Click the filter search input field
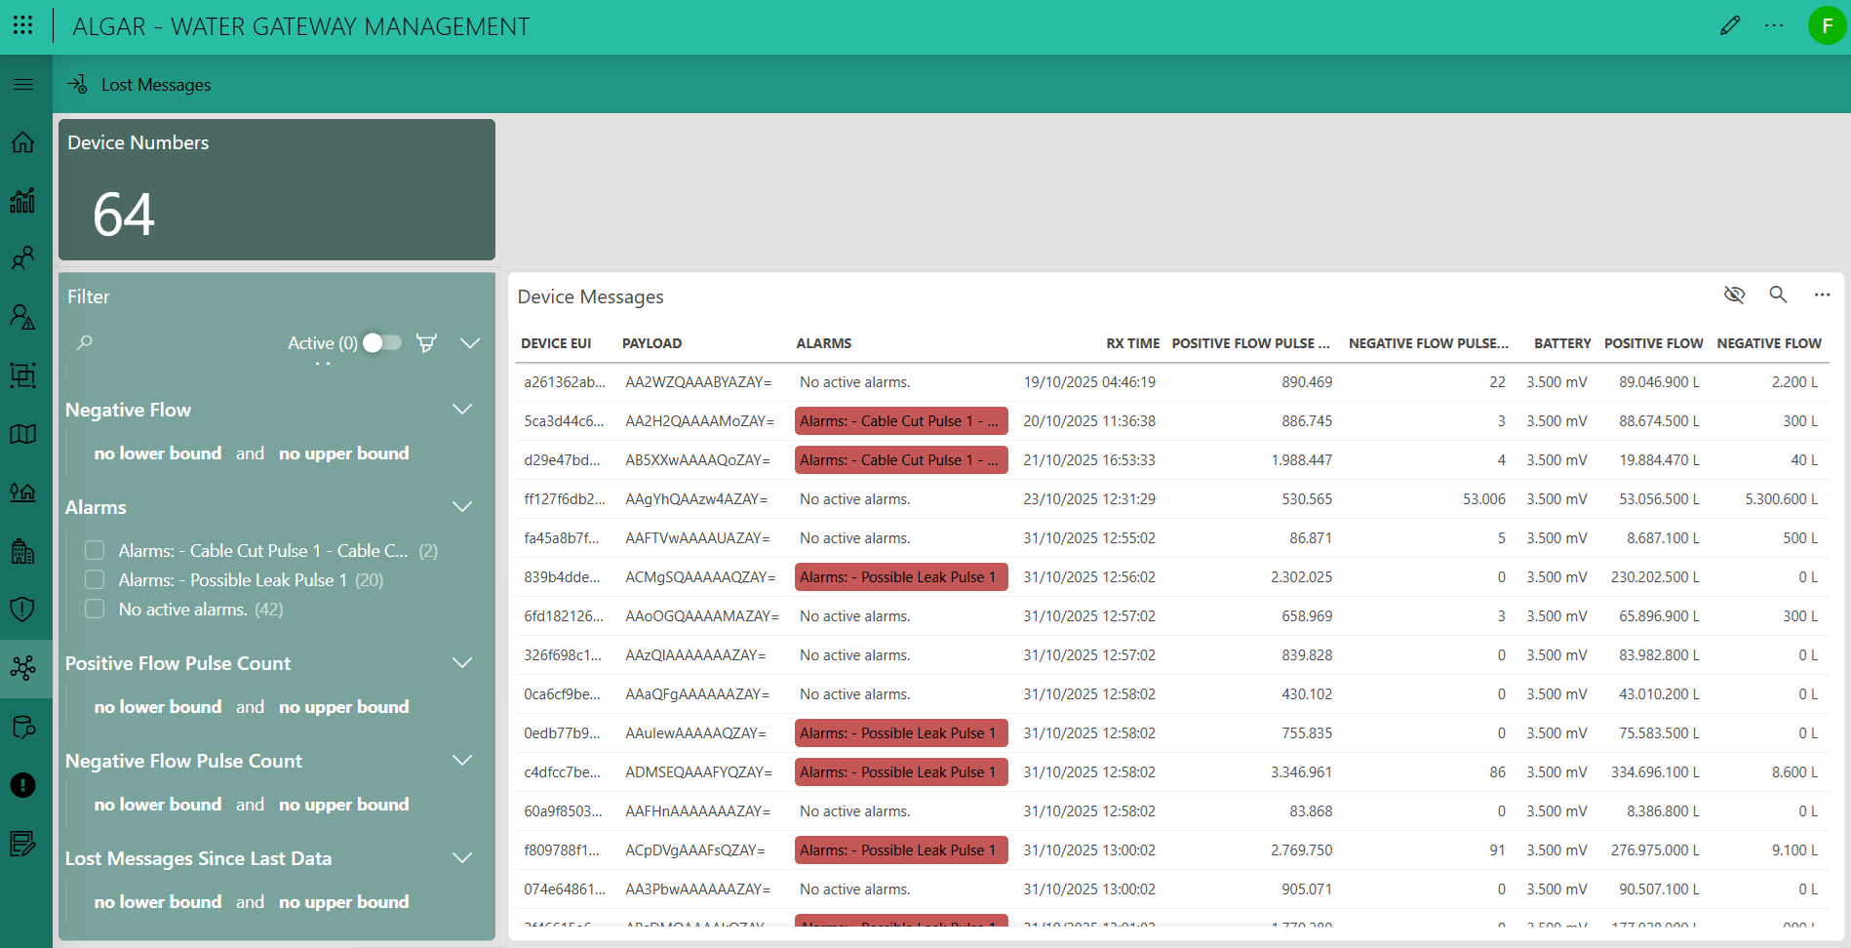Image resolution: width=1851 pixels, height=948 pixels. coord(176,343)
